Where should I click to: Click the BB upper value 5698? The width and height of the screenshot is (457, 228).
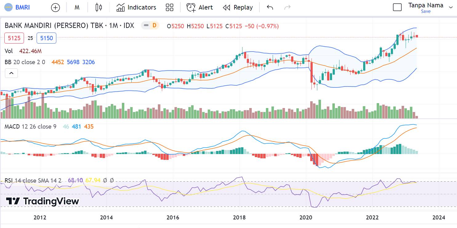(73, 62)
